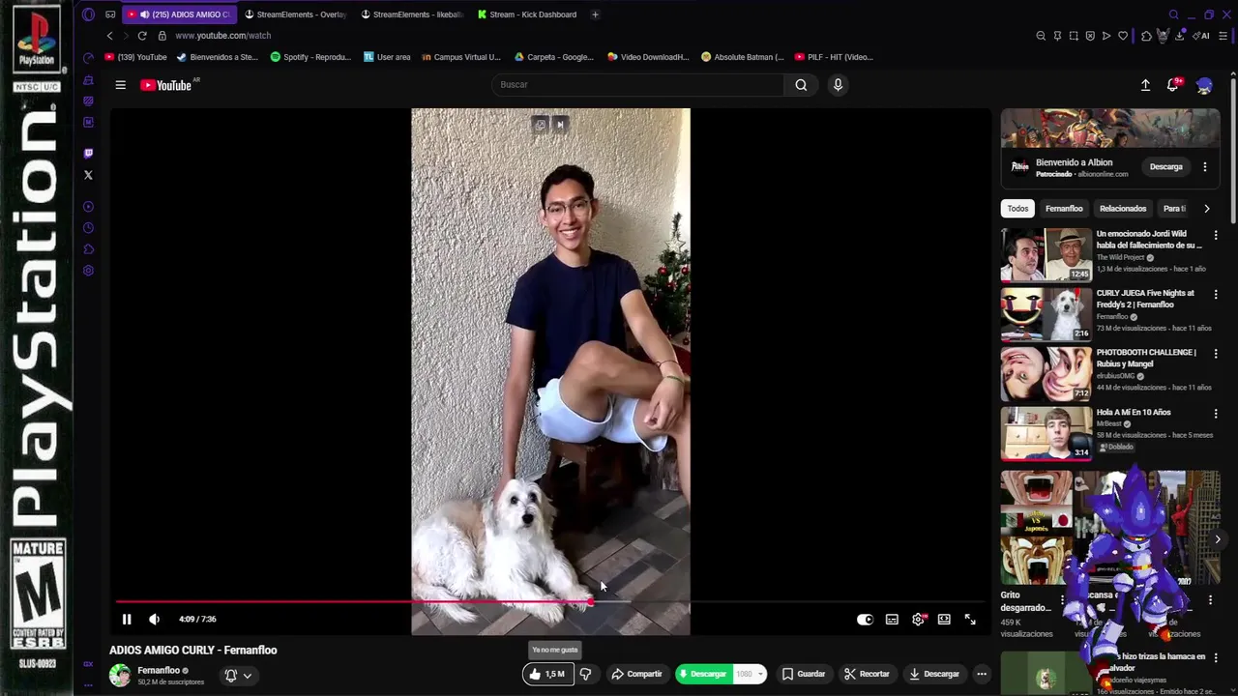Click YouTube's Descargar download button
The width and height of the screenshot is (1238, 696).
pyautogui.click(x=934, y=674)
